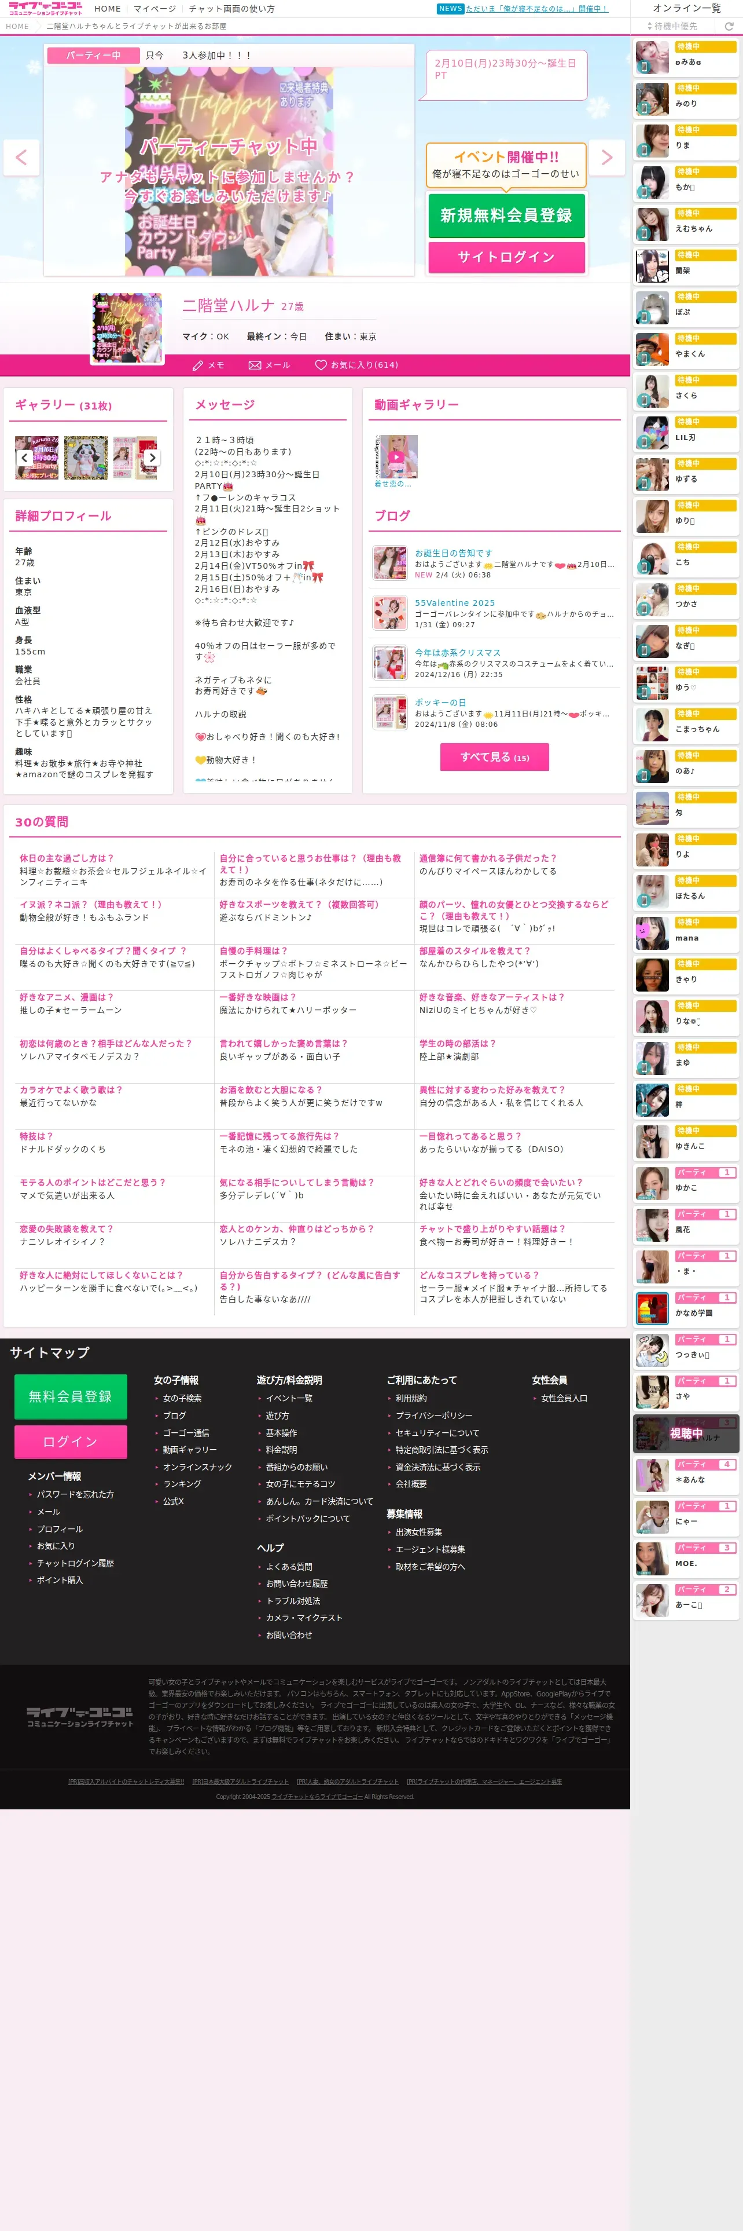This screenshot has height=2231, width=743.
Task: Open イベント一覧 sitemap link
Action: [289, 1398]
